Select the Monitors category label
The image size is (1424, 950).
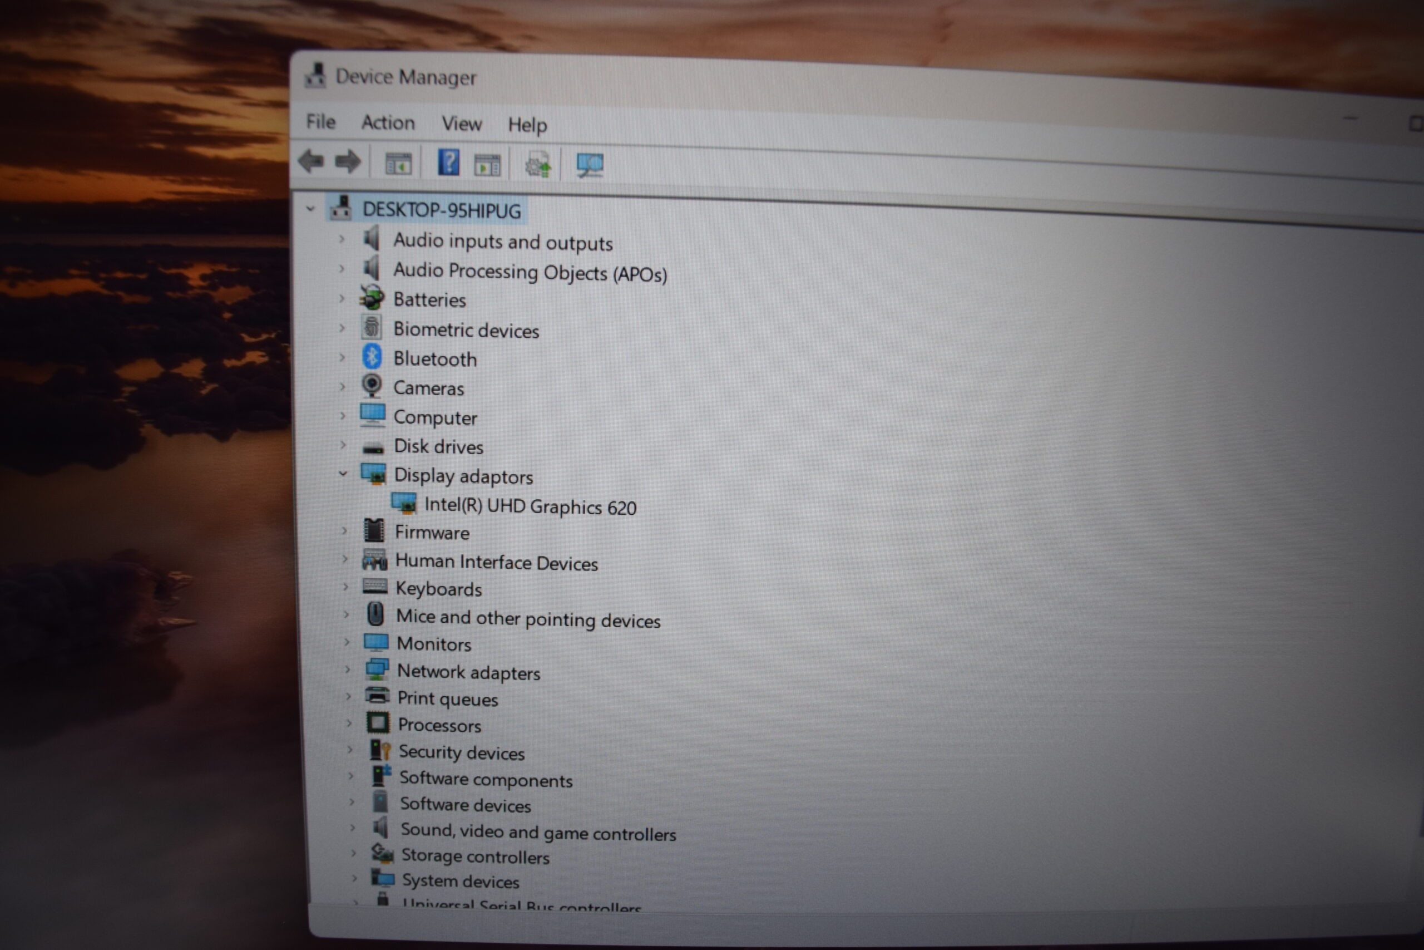click(433, 643)
